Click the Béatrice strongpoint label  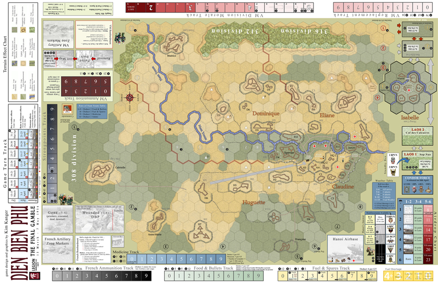point(172,56)
